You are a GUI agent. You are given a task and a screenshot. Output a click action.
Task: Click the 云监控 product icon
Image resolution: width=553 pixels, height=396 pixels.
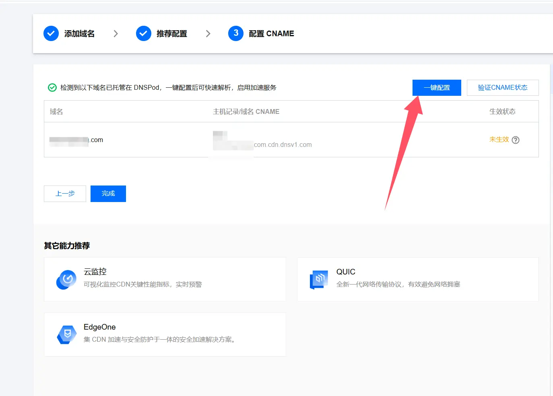(66, 279)
